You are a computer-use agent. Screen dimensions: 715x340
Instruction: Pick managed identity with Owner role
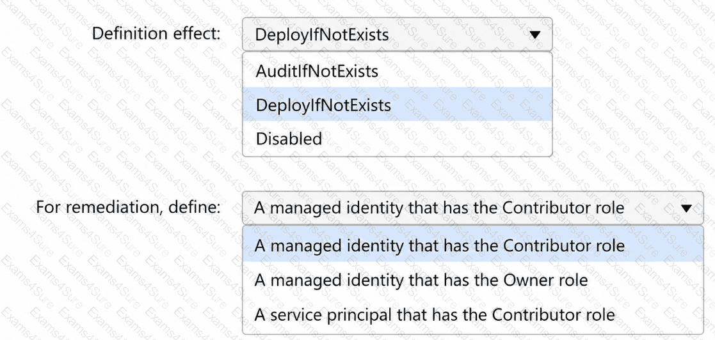[473, 279]
